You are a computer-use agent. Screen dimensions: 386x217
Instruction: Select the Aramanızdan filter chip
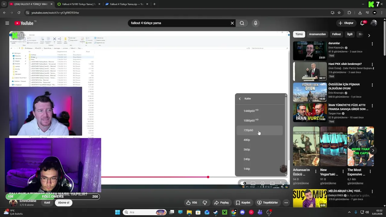click(x=317, y=34)
